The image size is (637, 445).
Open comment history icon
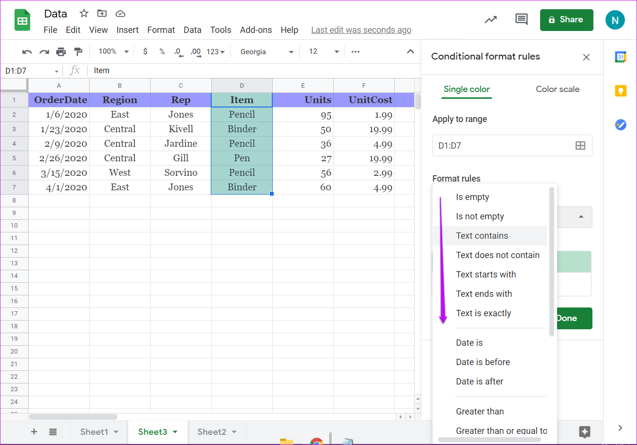click(521, 20)
